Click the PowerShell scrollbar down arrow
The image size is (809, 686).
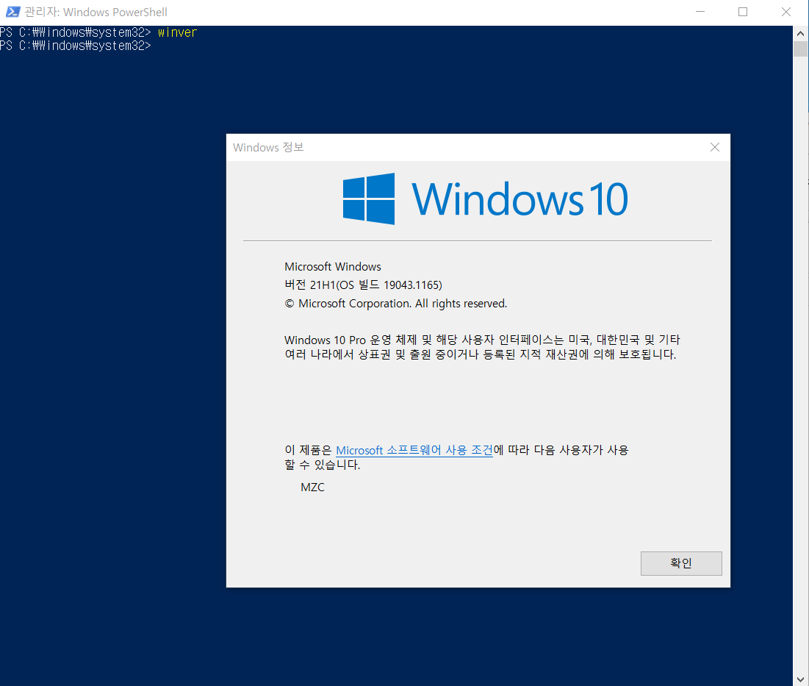click(800, 679)
